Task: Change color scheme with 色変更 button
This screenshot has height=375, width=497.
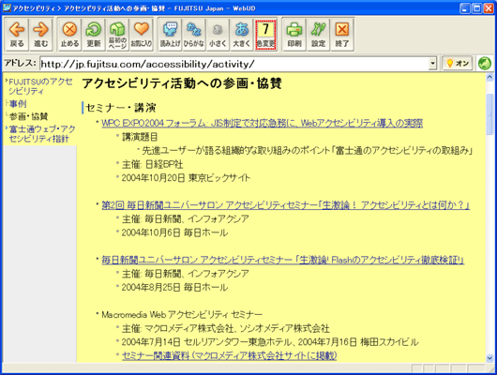Action: pos(265,35)
